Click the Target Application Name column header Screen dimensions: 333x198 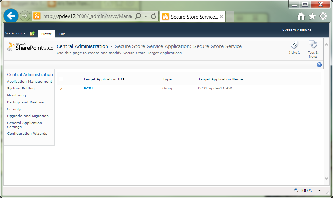221,79
